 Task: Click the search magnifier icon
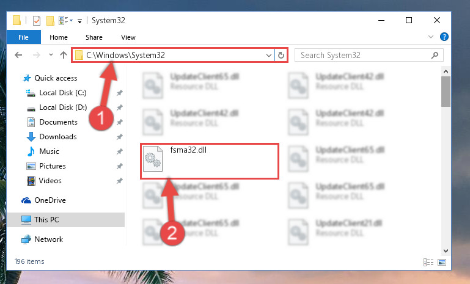coord(435,55)
